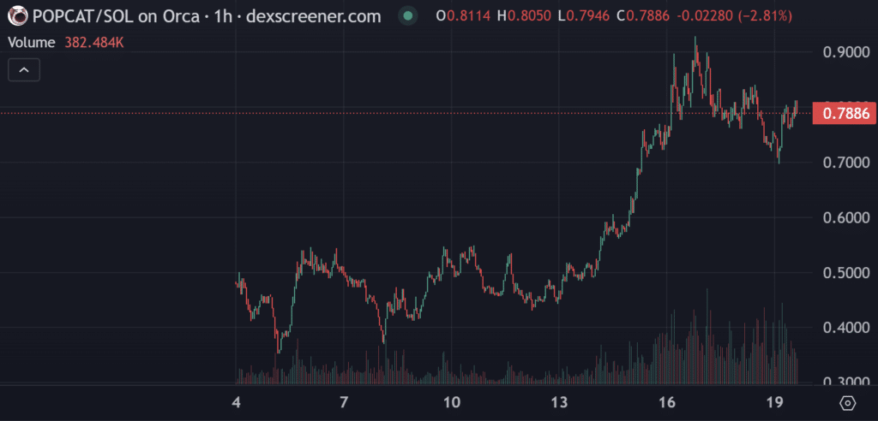Click the 0.9000 price axis label
The height and width of the screenshot is (421, 878).
pyautogui.click(x=844, y=52)
